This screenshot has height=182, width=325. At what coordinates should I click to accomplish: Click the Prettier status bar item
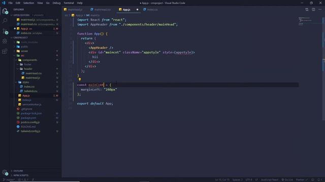click(302, 180)
